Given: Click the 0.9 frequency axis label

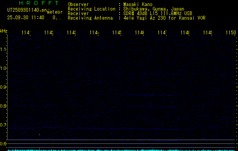Looking at the screenshot, I should pyautogui.click(x=3, y=87).
